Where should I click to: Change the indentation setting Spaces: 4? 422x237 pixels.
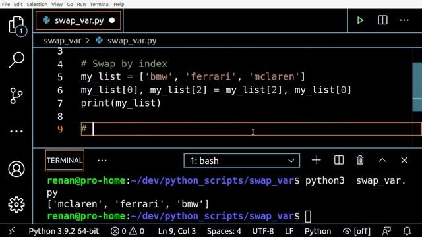(224, 231)
